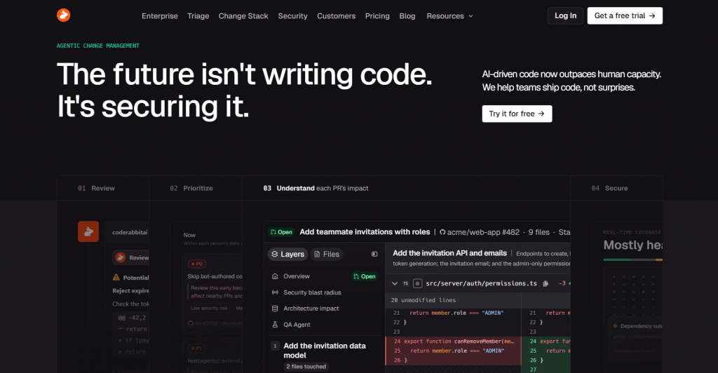Screen dimensions: 718x373
Task: Open Overview in the layers sidebar
Action: pos(297,276)
